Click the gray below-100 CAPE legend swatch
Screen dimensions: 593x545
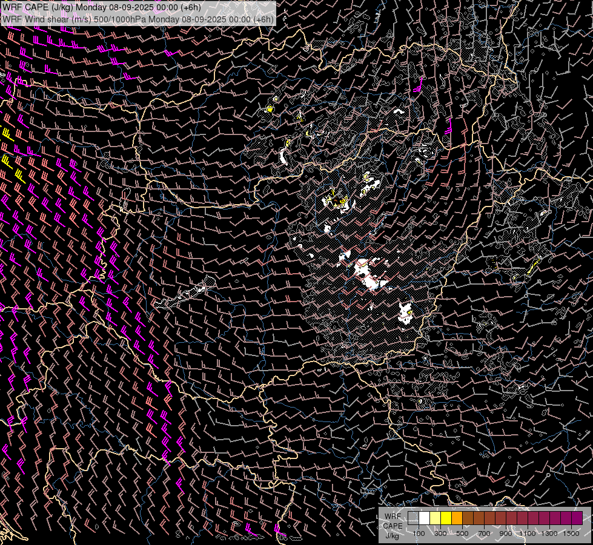pyautogui.click(x=413, y=518)
